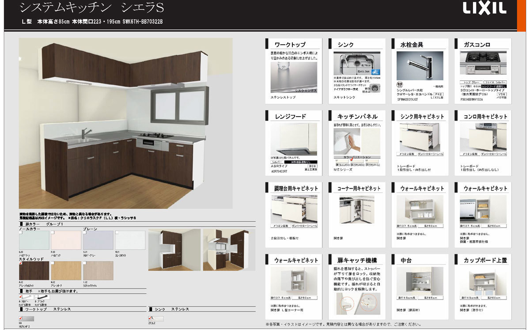Click the ワークトップ card heading
Viewport: 530px width, 330px height.
[x=290, y=45]
